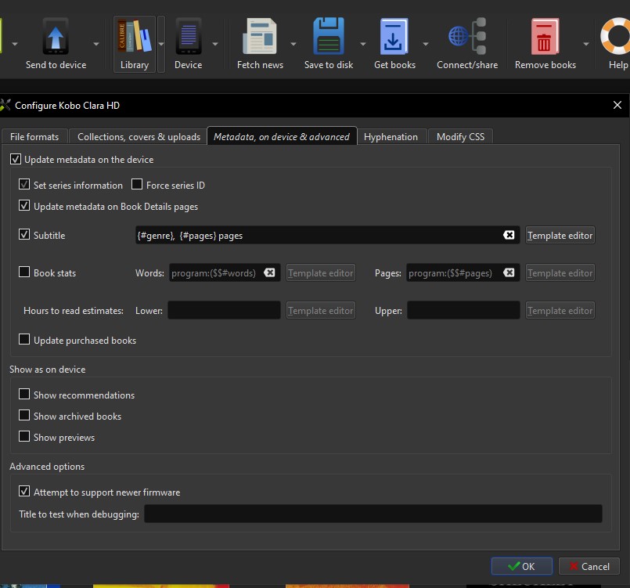Click the Device e-reader icon
The width and height of the screenshot is (630, 588).
[188, 38]
